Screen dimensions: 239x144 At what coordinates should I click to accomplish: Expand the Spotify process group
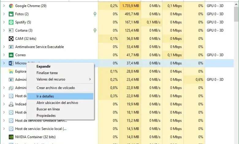point(4,22)
